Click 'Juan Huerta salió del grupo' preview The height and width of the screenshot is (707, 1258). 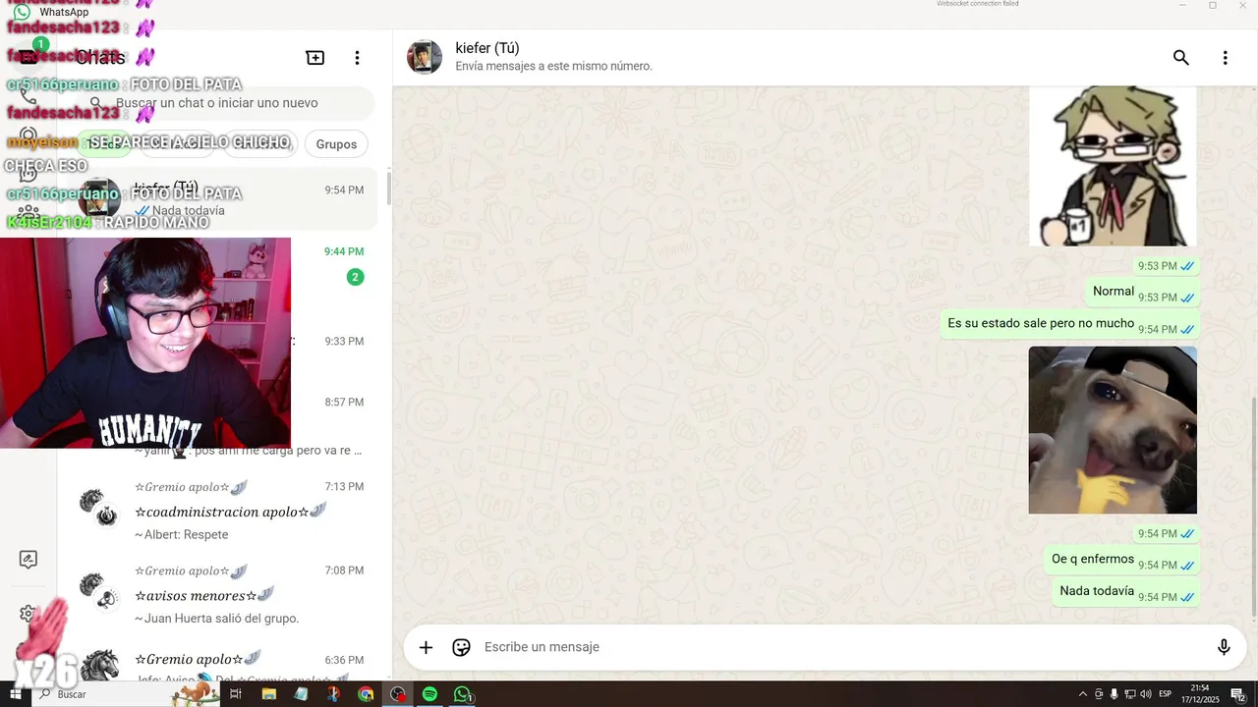coord(216,619)
